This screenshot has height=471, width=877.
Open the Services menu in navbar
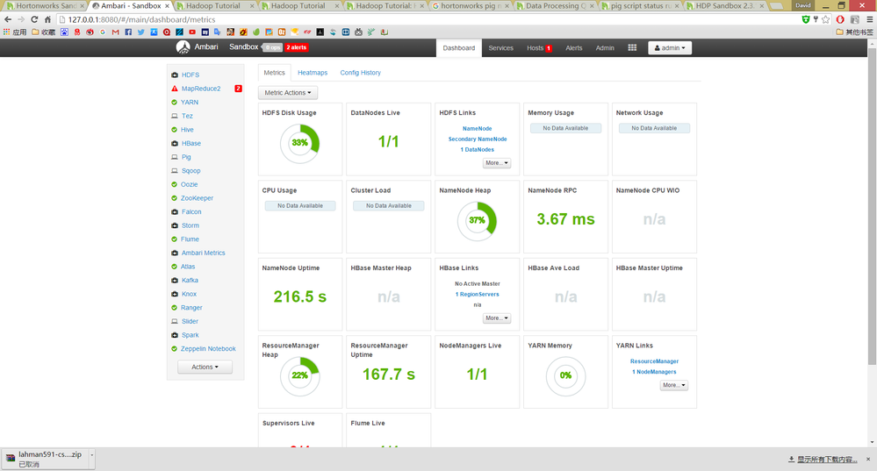(500, 48)
